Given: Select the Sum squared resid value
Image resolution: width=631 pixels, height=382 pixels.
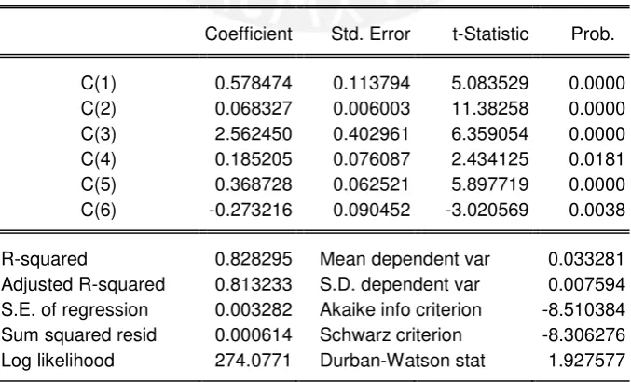Looking at the screenshot, I should click(254, 335).
